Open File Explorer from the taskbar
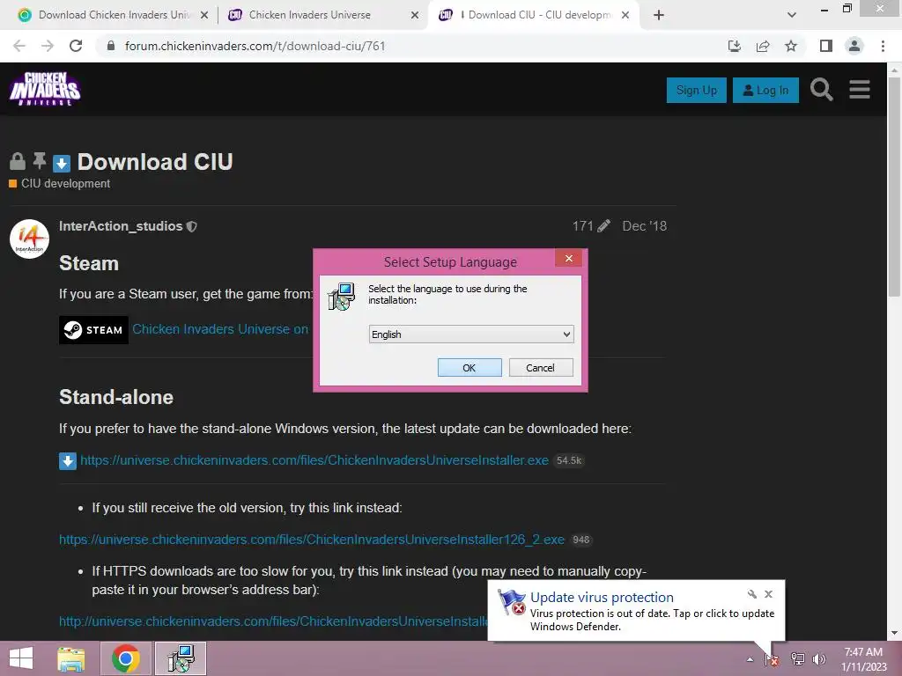 point(71,658)
